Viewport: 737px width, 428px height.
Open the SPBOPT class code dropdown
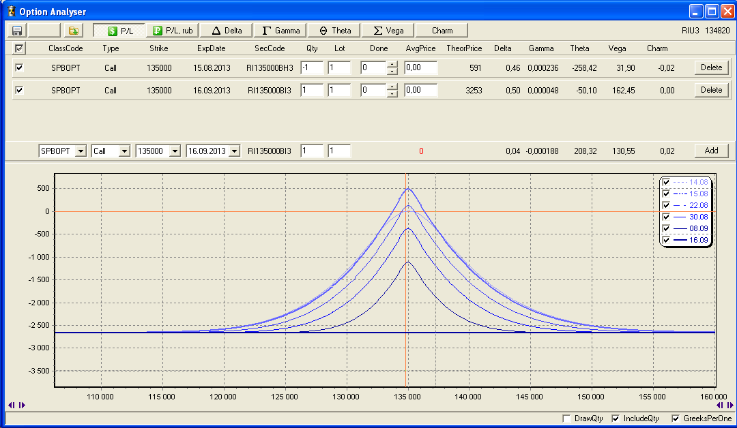tap(81, 151)
